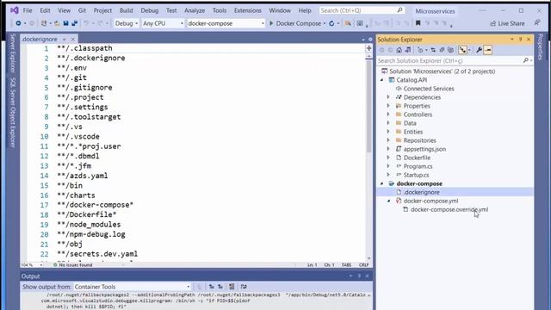Click the CRLF line ending indicator
551x310 pixels.
click(x=363, y=265)
